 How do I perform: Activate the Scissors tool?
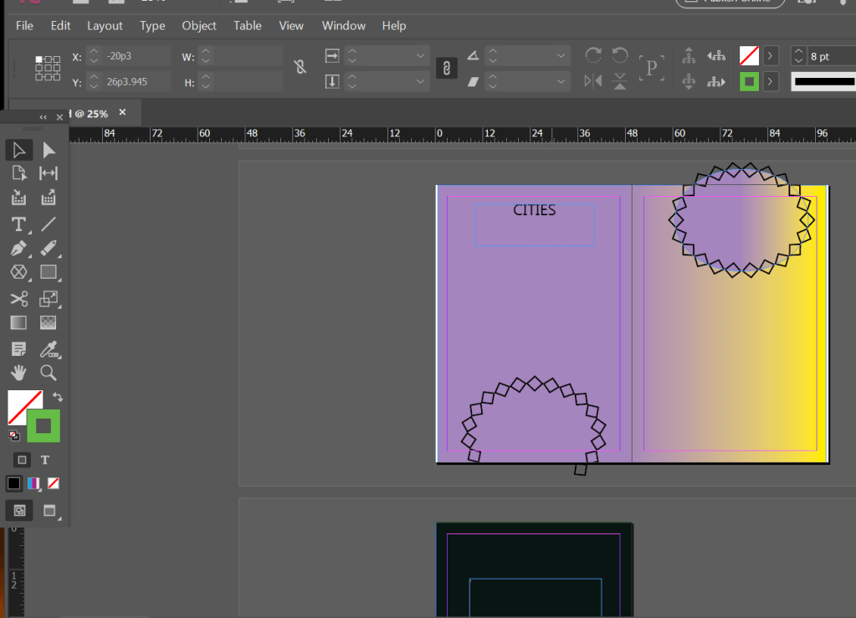(18, 299)
